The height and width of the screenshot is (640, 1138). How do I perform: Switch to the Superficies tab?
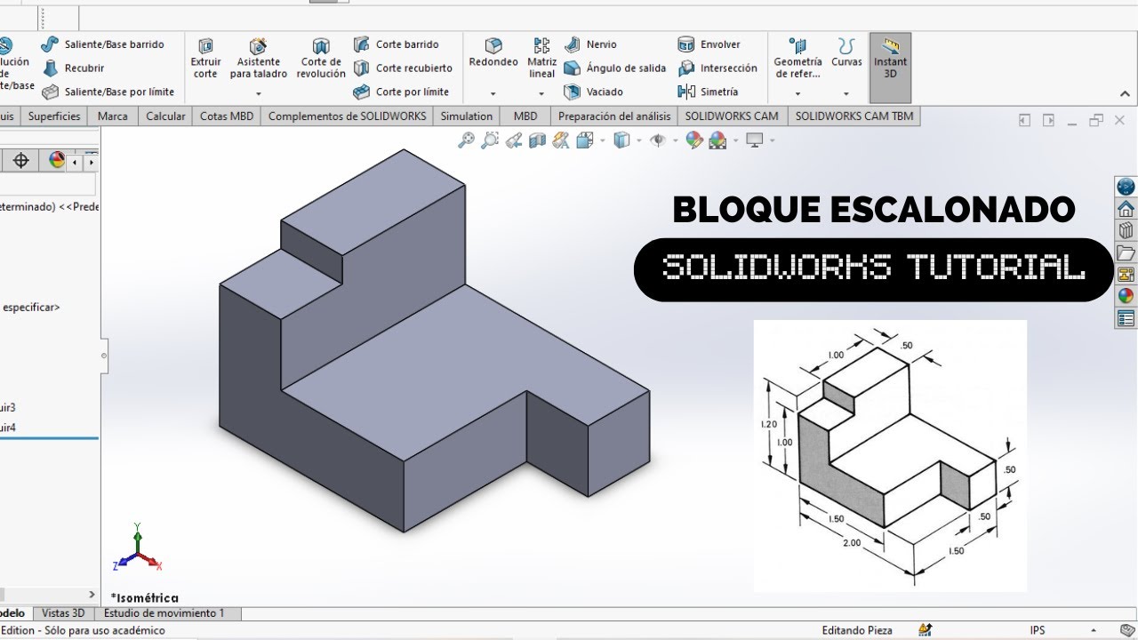pyautogui.click(x=54, y=116)
